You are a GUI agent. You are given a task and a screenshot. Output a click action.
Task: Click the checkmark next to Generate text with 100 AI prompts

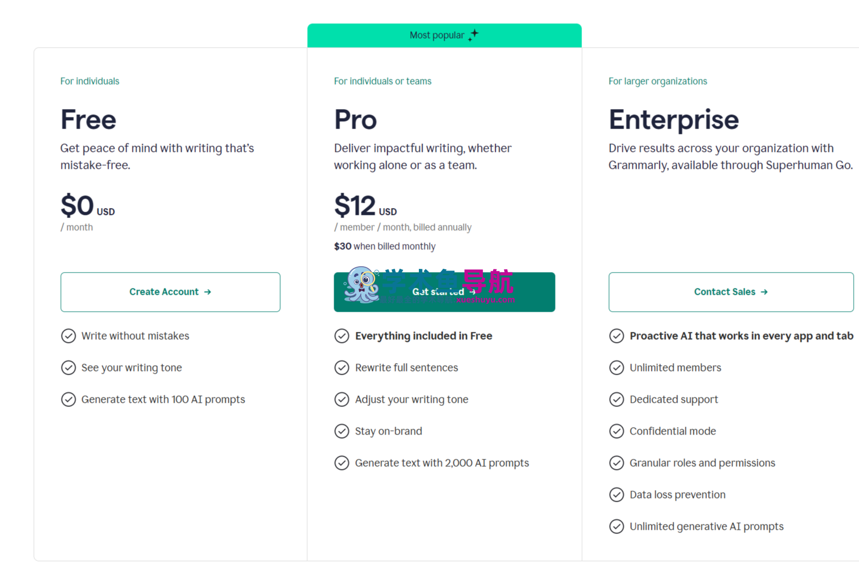(68, 399)
